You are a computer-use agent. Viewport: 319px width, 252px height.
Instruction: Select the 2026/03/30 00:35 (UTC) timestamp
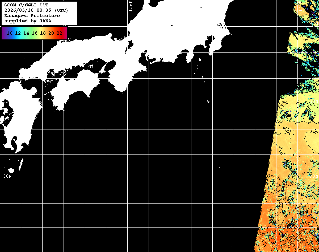click(x=36, y=10)
